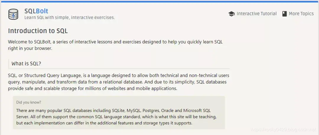Click the blue bar at the page top
This screenshot has width=319, height=135.
[x=159, y=1]
